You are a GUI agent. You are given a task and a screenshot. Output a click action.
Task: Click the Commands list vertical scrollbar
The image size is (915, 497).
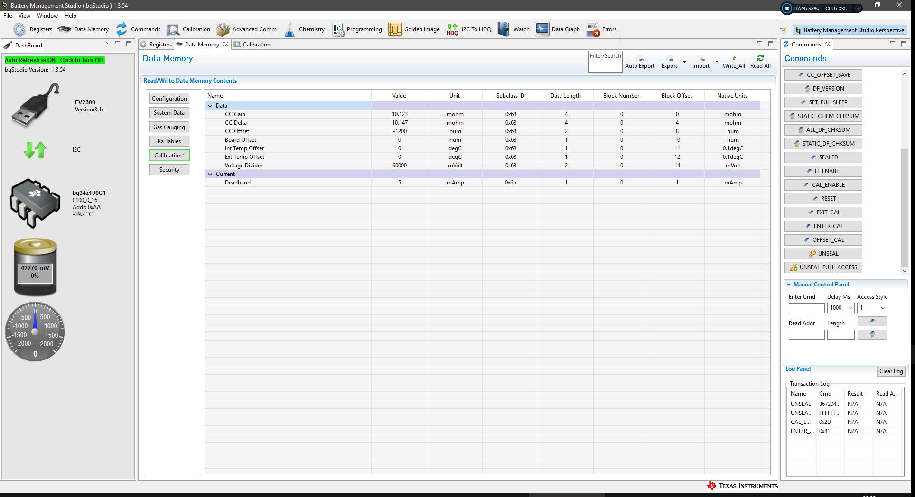tap(905, 208)
